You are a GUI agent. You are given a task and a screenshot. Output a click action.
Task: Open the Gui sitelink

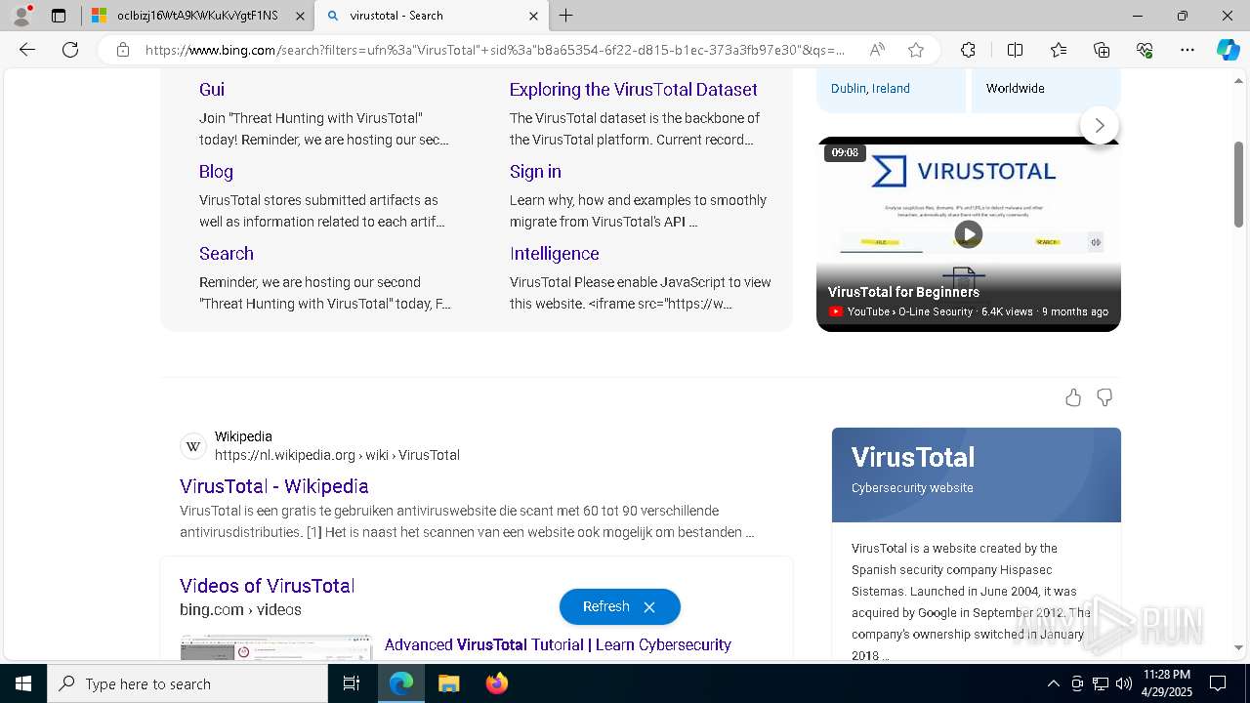(x=212, y=89)
